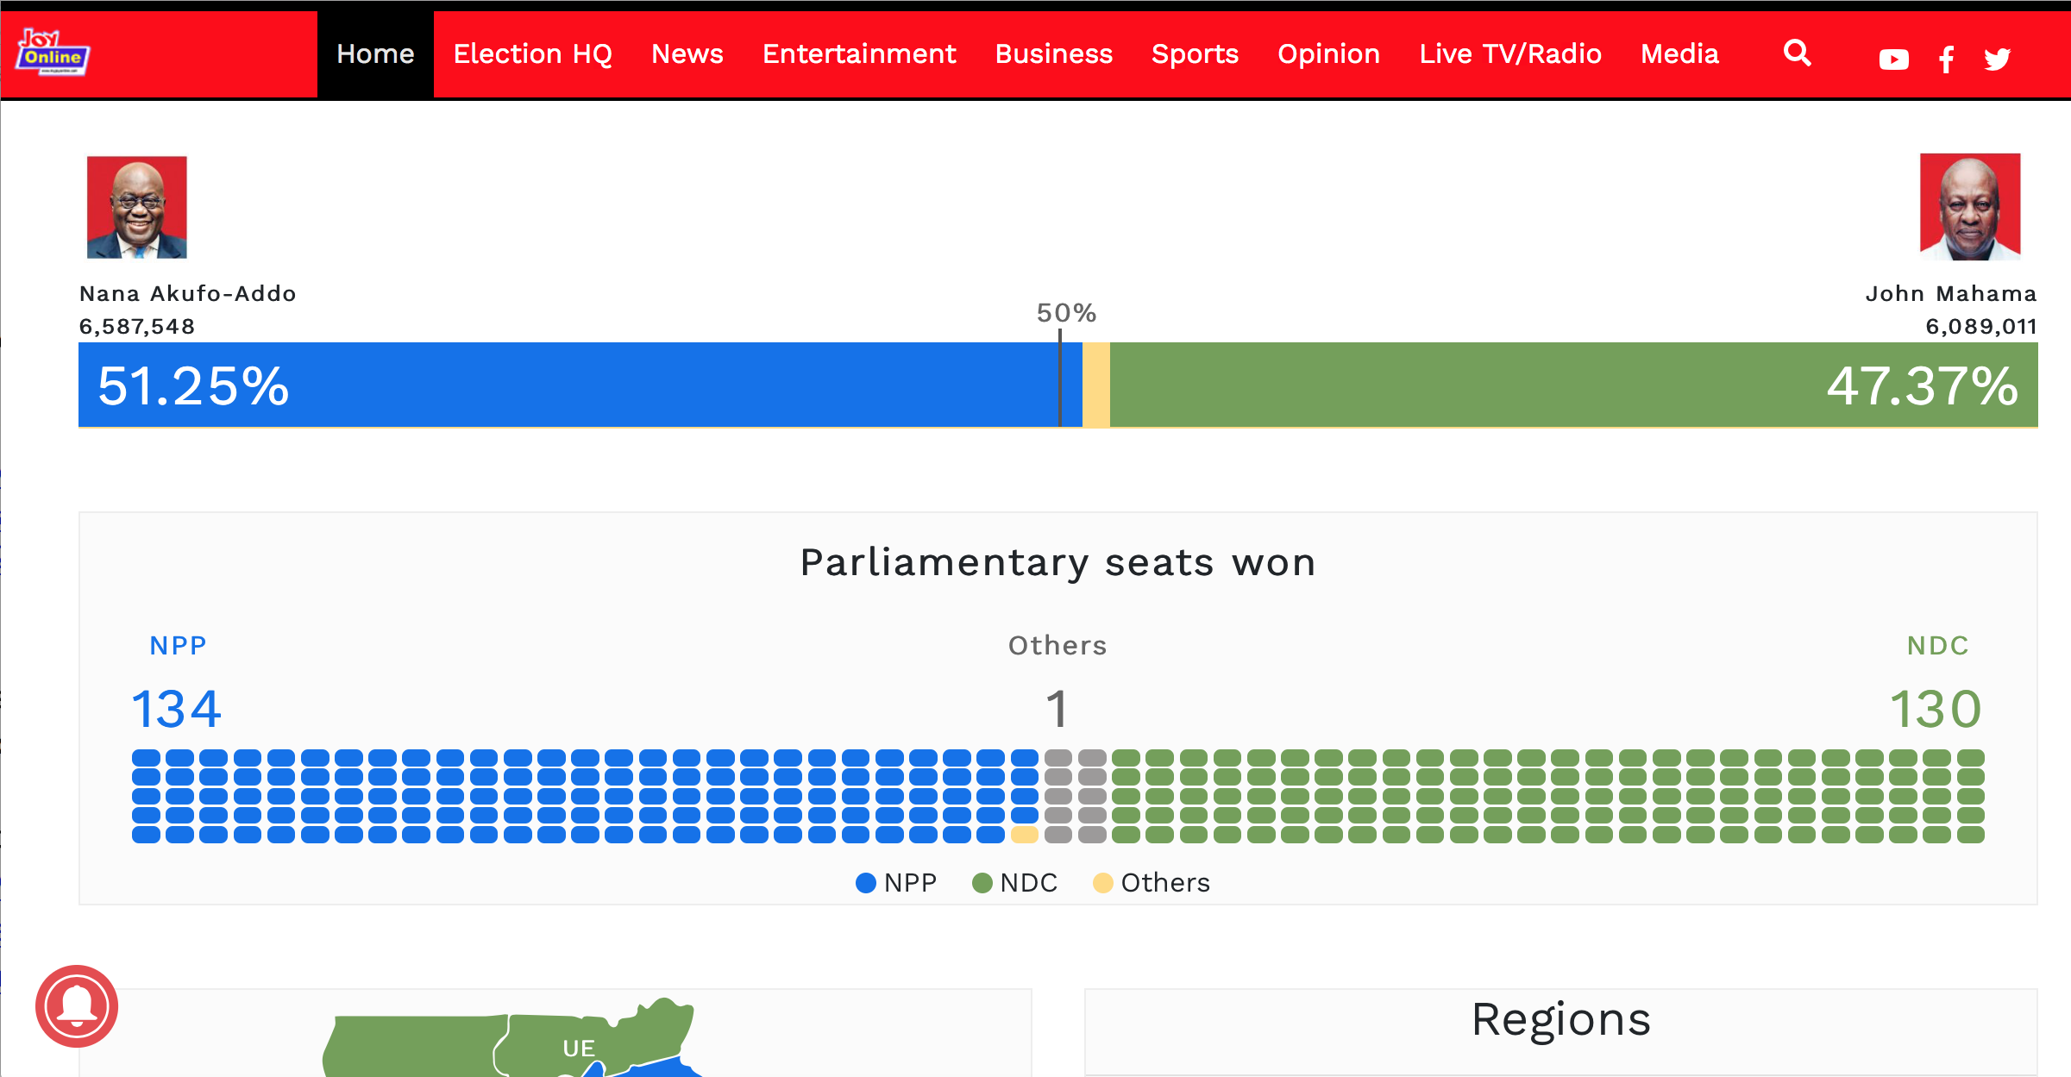This screenshot has height=1077, width=2071.
Task: Toggle NDC series in chart legend
Action: pos(1014,883)
